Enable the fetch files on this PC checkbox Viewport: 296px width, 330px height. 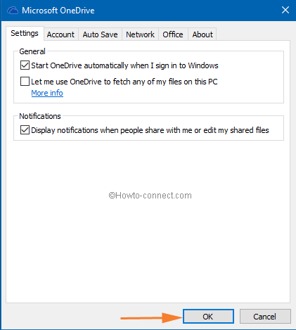coord(25,82)
